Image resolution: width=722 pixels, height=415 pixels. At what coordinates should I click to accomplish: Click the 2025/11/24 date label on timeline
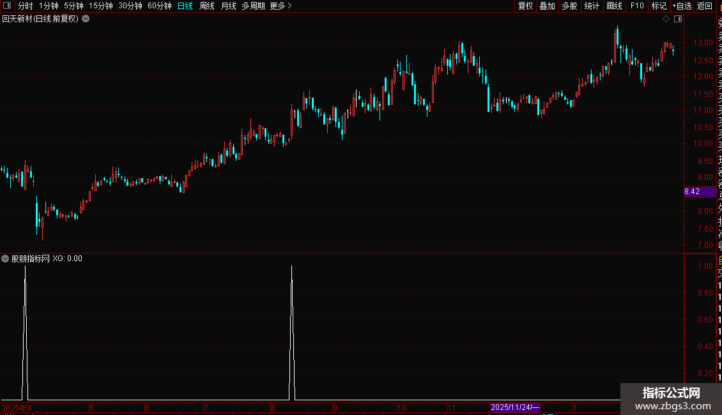(x=515, y=407)
